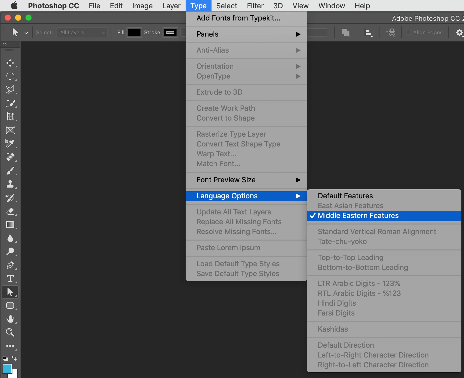This screenshot has height=378, width=464.
Task: Select the Quick Selection tool
Action: point(10,103)
